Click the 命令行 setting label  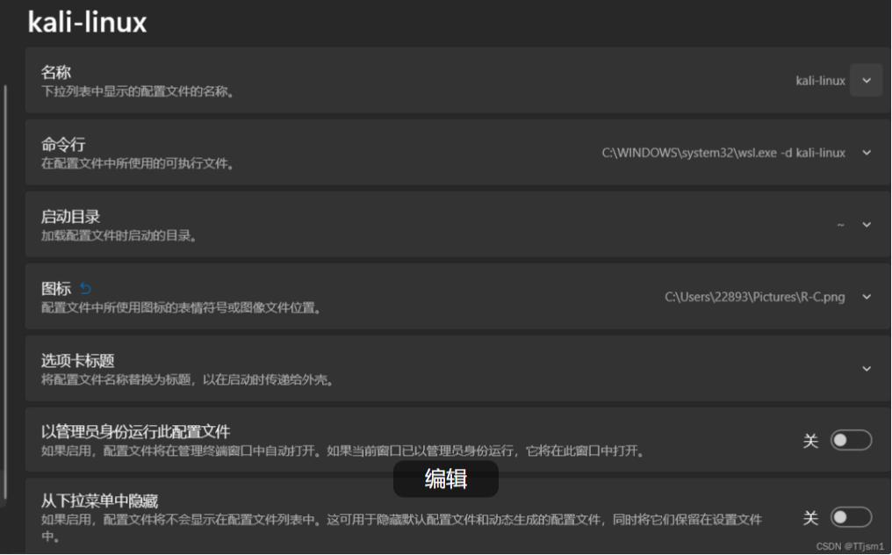[x=63, y=145]
